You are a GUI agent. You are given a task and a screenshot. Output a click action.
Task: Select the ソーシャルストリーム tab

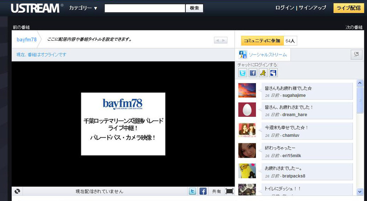(x=263, y=55)
